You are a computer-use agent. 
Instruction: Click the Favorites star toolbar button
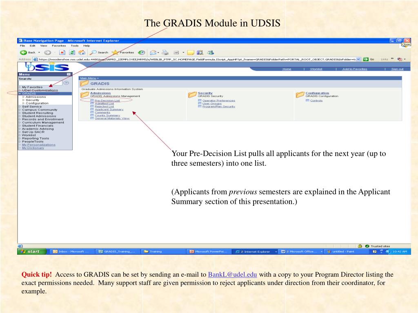click(x=123, y=53)
